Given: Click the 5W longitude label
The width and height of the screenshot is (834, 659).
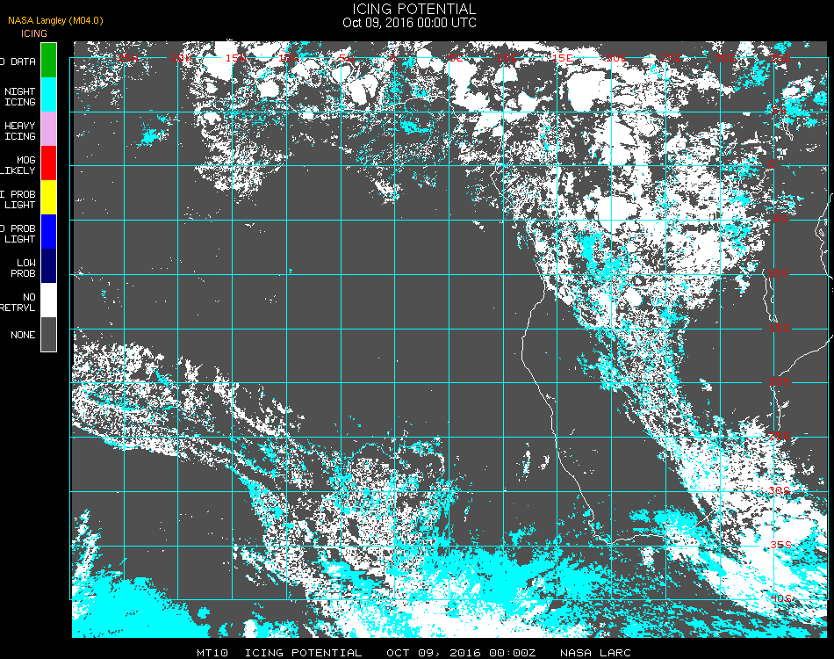Looking at the screenshot, I should coord(346,57).
